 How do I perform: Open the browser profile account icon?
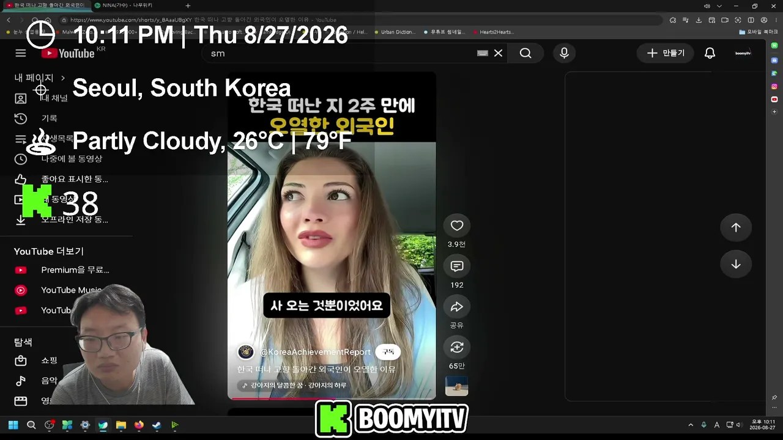(x=763, y=20)
